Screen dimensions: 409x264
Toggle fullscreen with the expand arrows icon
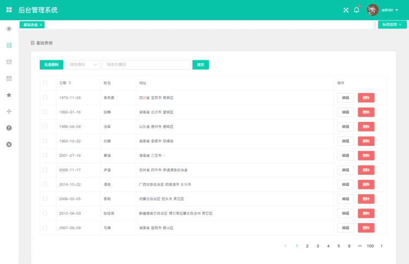coord(346,10)
